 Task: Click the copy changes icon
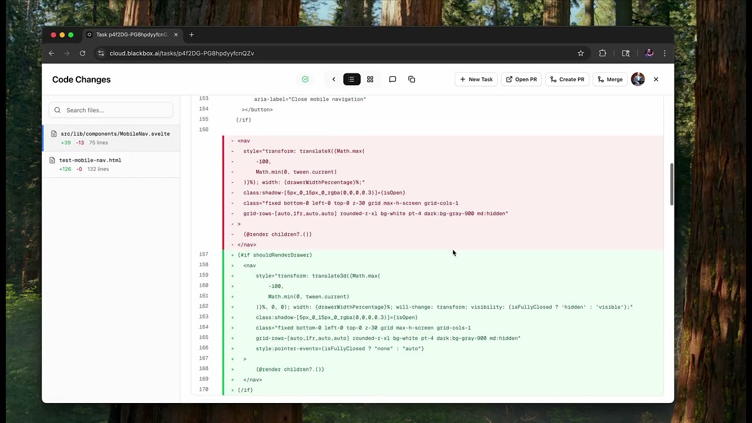(411, 79)
